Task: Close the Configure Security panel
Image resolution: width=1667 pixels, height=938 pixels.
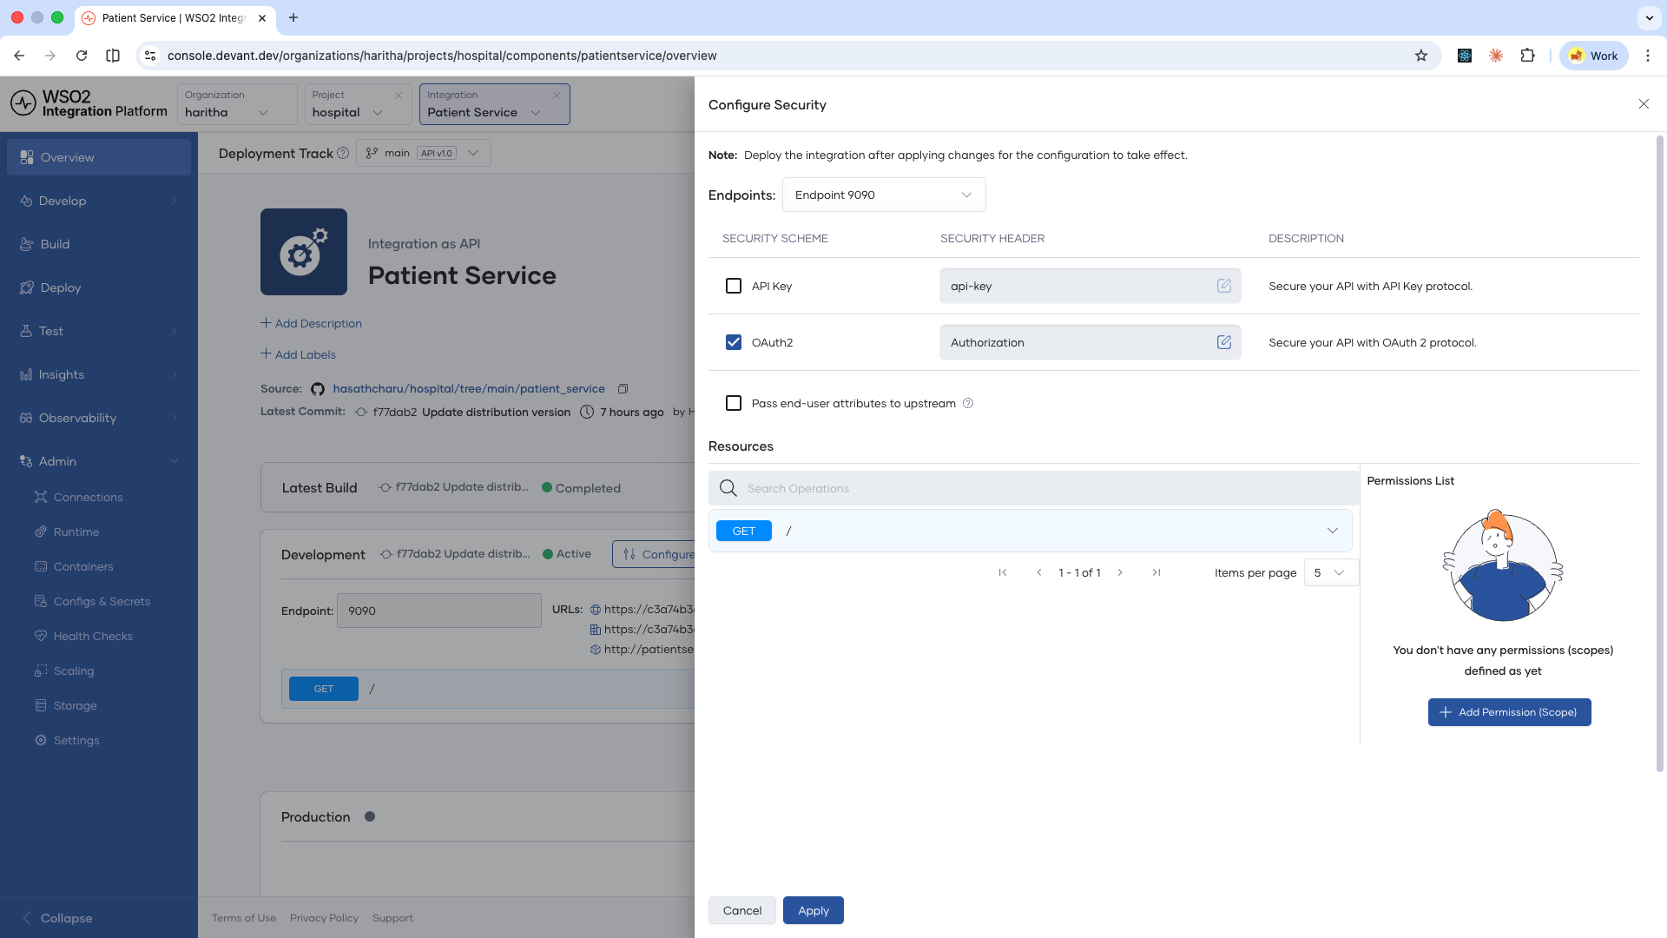Action: click(1644, 104)
